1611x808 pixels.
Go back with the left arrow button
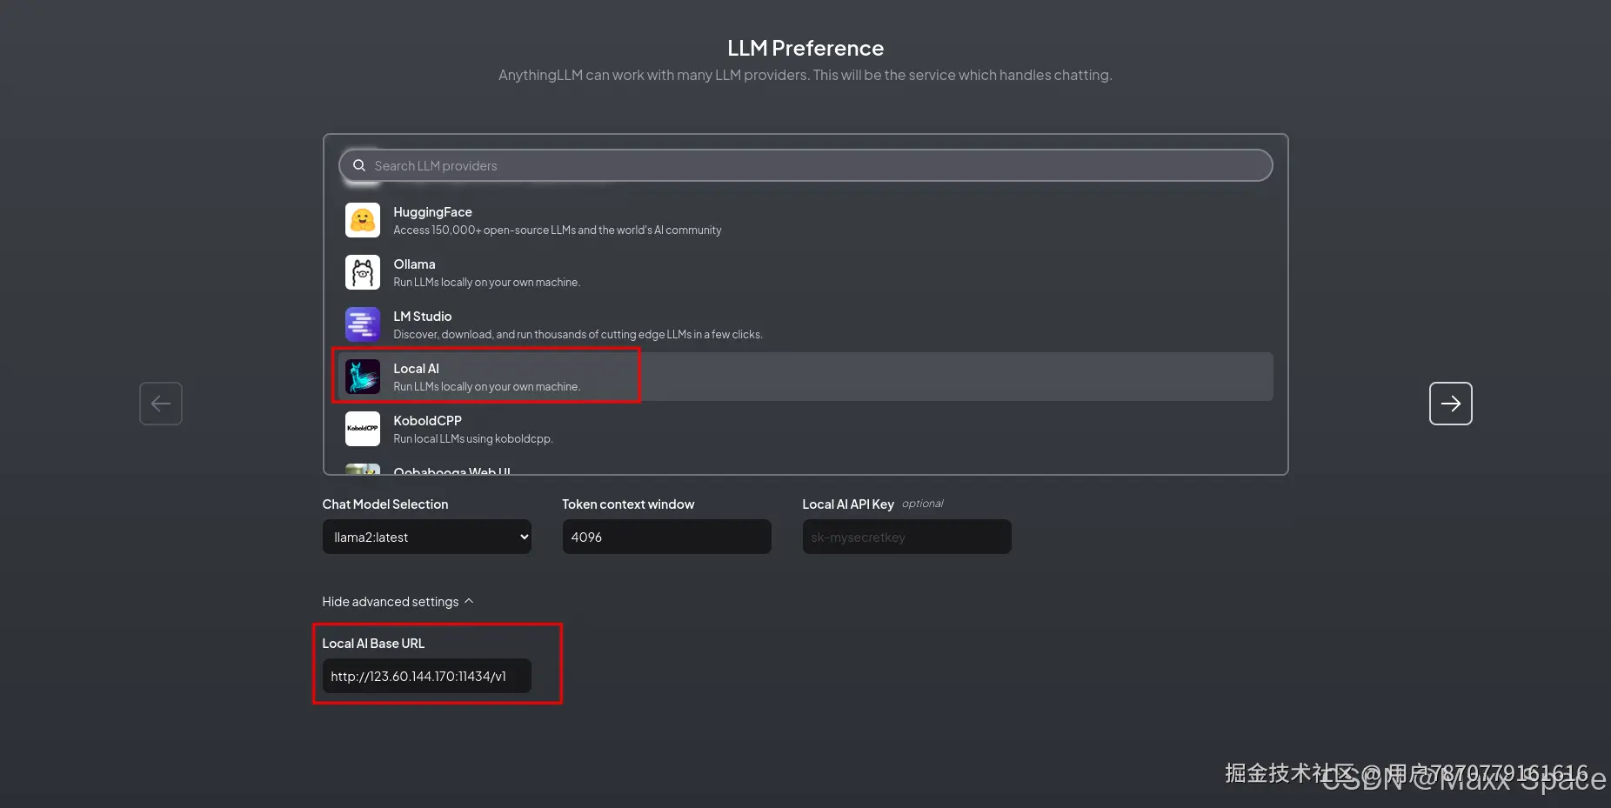click(161, 404)
